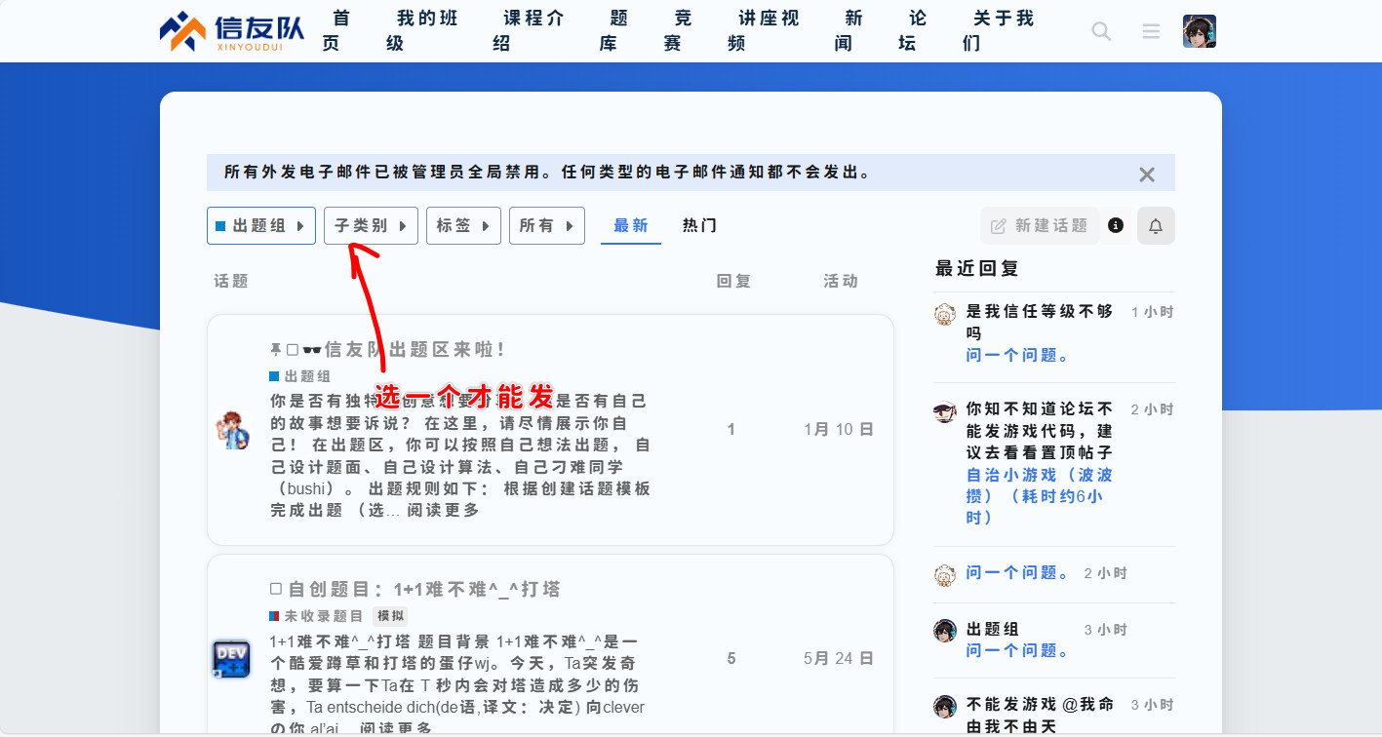Expand the 子类别 dropdown
The height and width of the screenshot is (737, 1382).
click(x=371, y=225)
